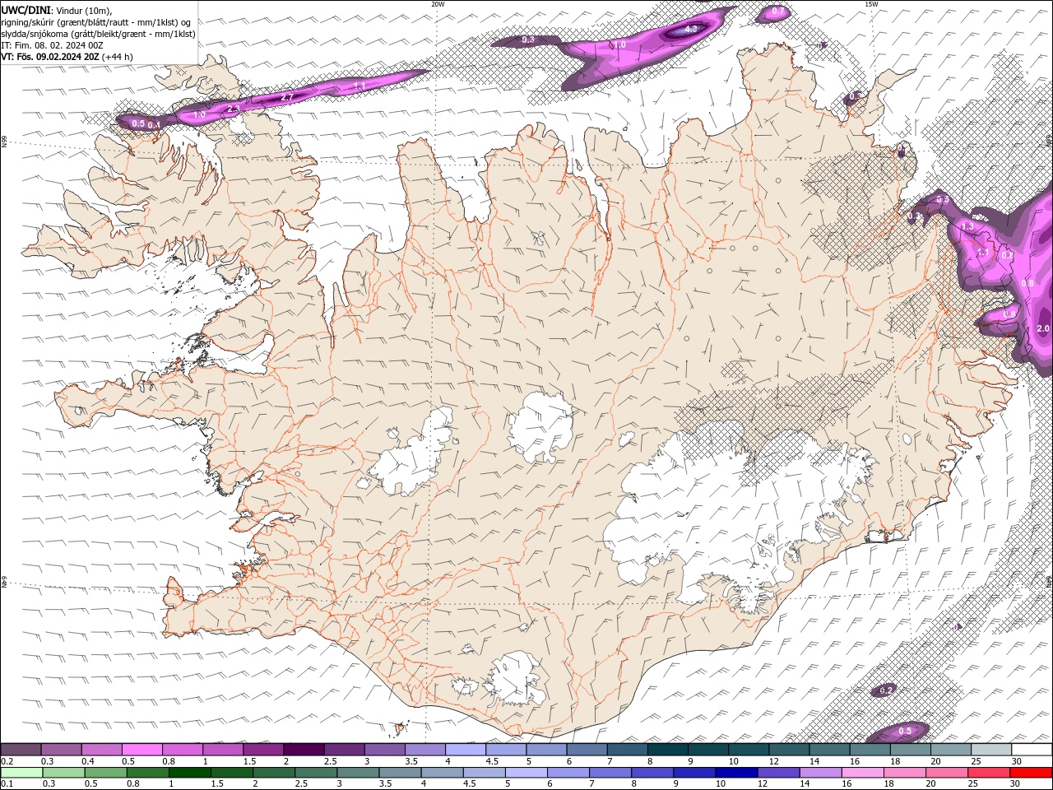Select the upper-row grey-teal swatch starting at 18
This screenshot has width=1053, height=790.
click(x=909, y=750)
